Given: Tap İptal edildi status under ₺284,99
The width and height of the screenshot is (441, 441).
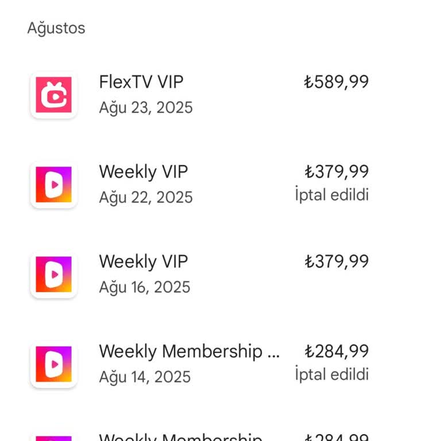Looking at the screenshot, I should (x=332, y=374).
